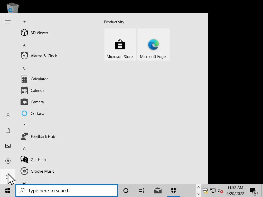This screenshot has width=263, height=197.
Task: Click the 'G' letter group header
Action: point(24,149)
